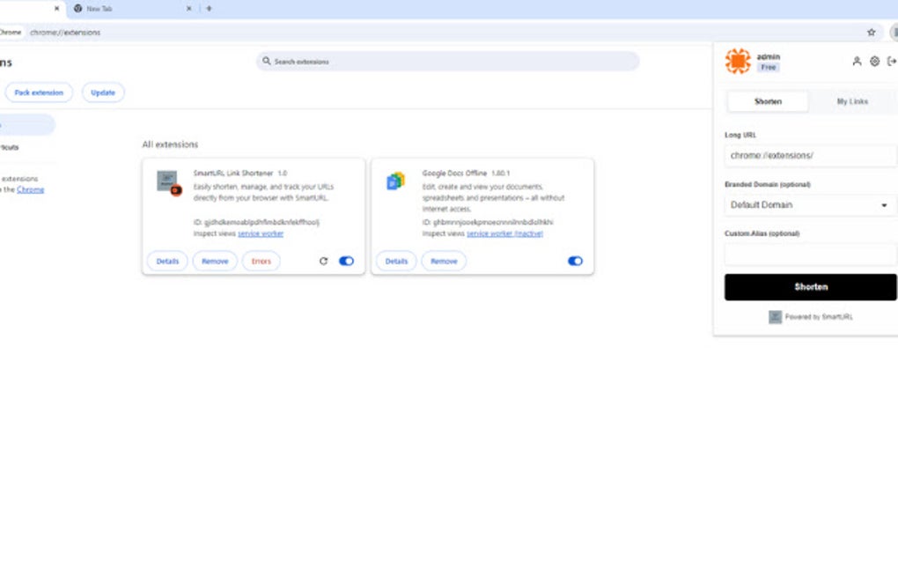Open Google Docs service worker (inactive) link
The image size is (898, 562).
pos(504,233)
